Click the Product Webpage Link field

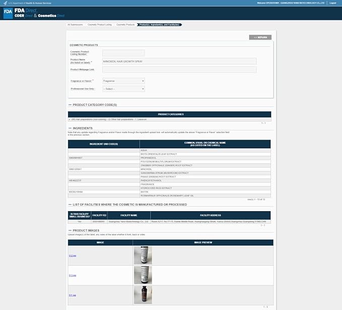[x=179, y=70]
